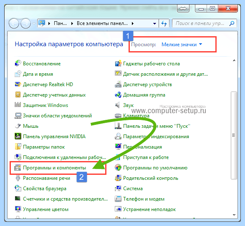This screenshot has height=226, width=245.
Task: Click the Мышь mouse icon
Action: point(18,126)
